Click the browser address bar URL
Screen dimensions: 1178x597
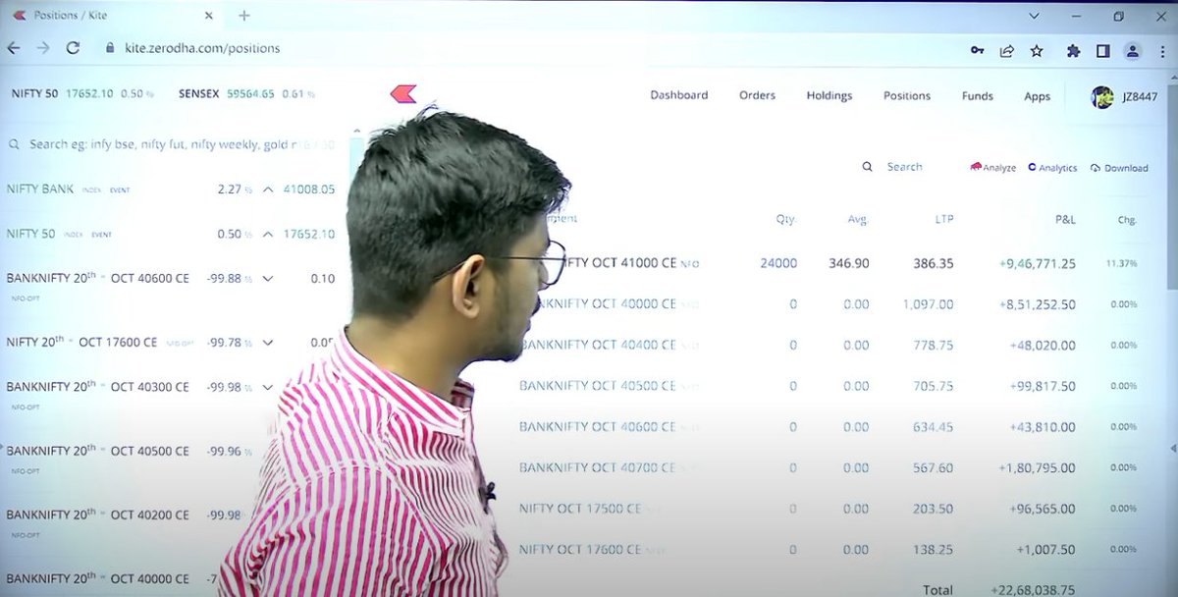click(x=202, y=48)
